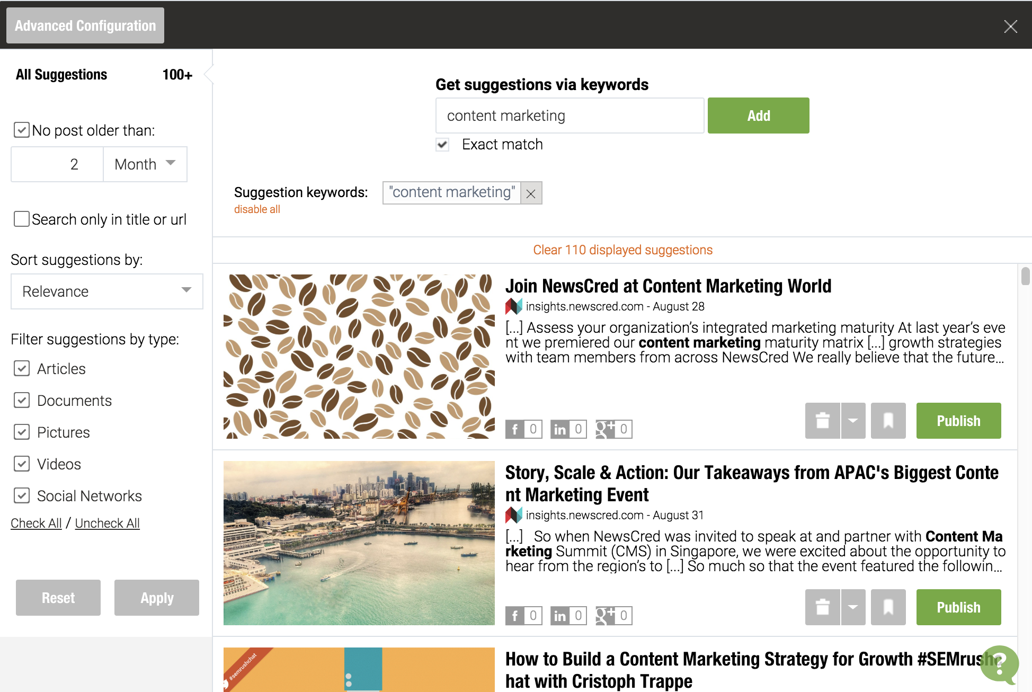This screenshot has height=692, width=1032.
Task: Click the "content marketing" keyword tag
Action: [452, 192]
